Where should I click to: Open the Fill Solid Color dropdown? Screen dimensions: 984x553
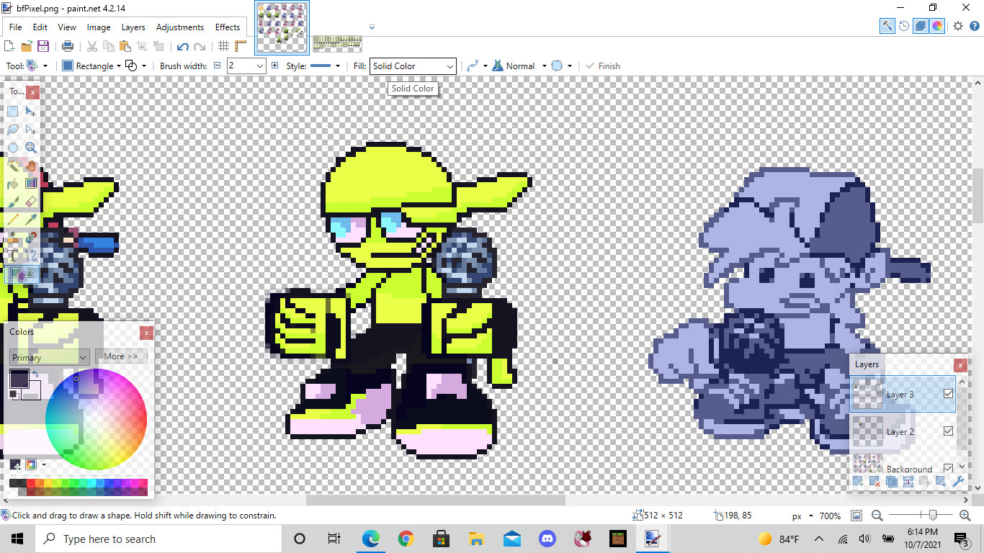point(413,66)
